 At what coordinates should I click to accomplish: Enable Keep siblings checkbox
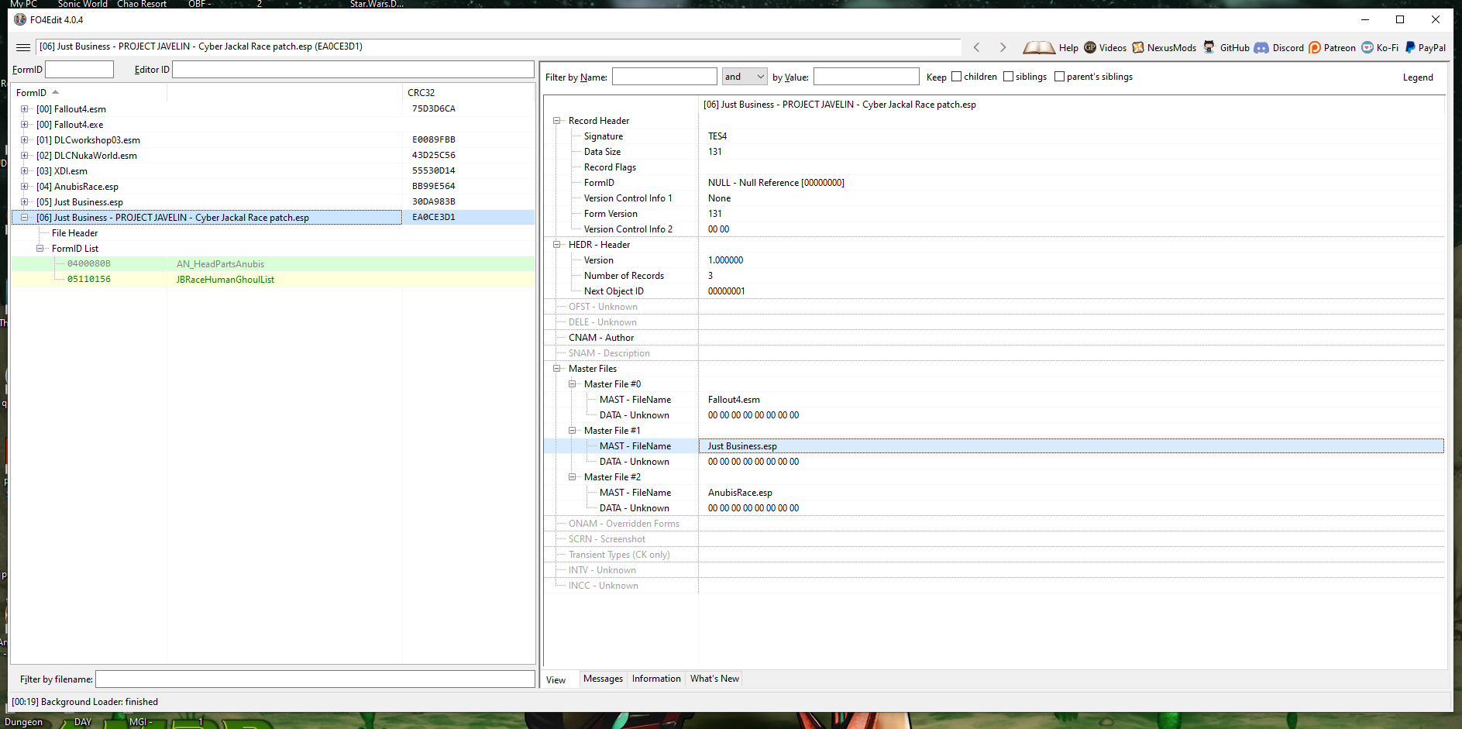[x=1008, y=77]
